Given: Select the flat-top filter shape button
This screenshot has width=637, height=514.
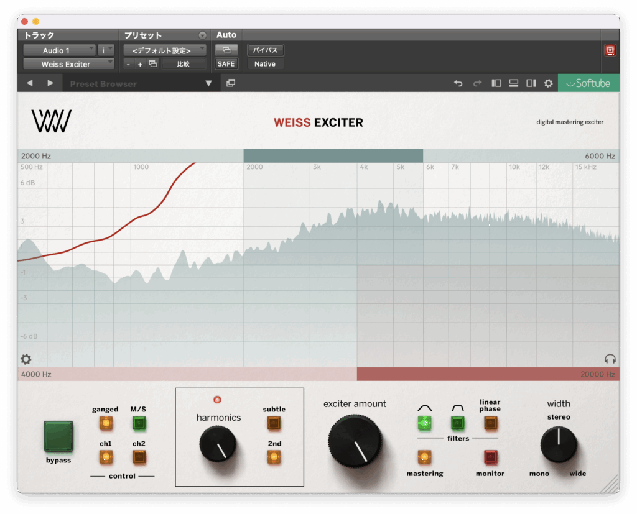Looking at the screenshot, I should pyautogui.click(x=458, y=423).
